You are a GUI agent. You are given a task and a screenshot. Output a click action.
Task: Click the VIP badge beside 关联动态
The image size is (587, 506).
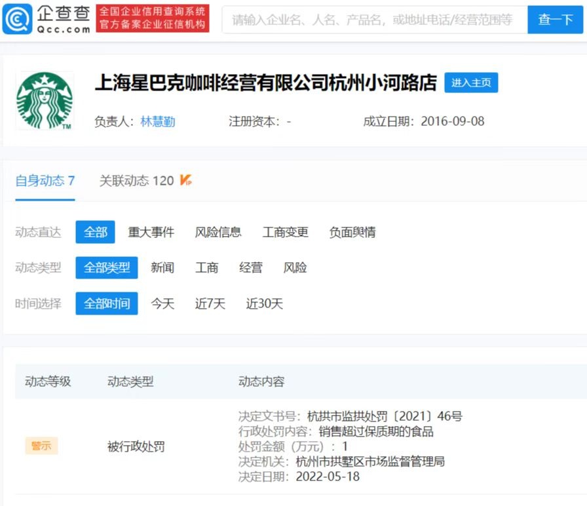pos(185,180)
